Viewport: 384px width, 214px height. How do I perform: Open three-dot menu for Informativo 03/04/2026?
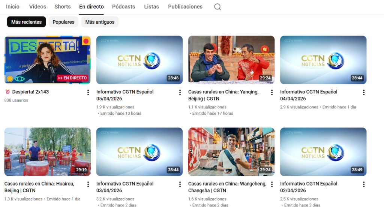pos(180,184)
